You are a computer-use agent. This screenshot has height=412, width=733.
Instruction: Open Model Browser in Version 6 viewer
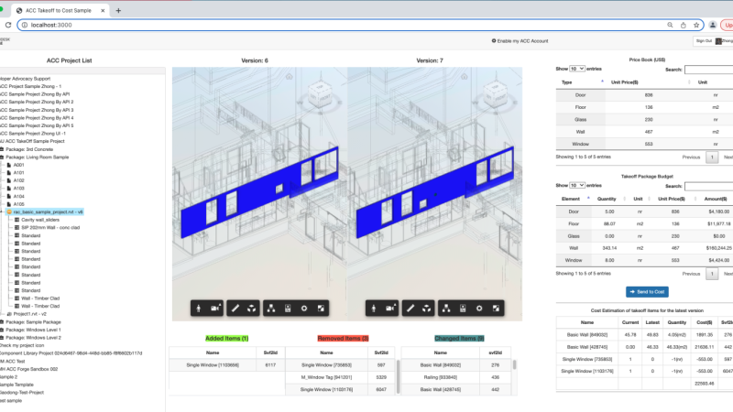coord(271,309)
